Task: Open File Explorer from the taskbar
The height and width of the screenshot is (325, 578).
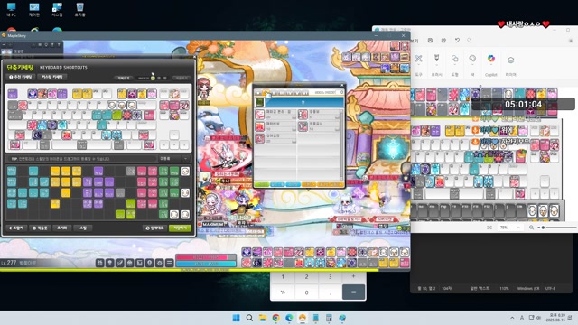Action: pyautogui.click(x=263, y=318)
